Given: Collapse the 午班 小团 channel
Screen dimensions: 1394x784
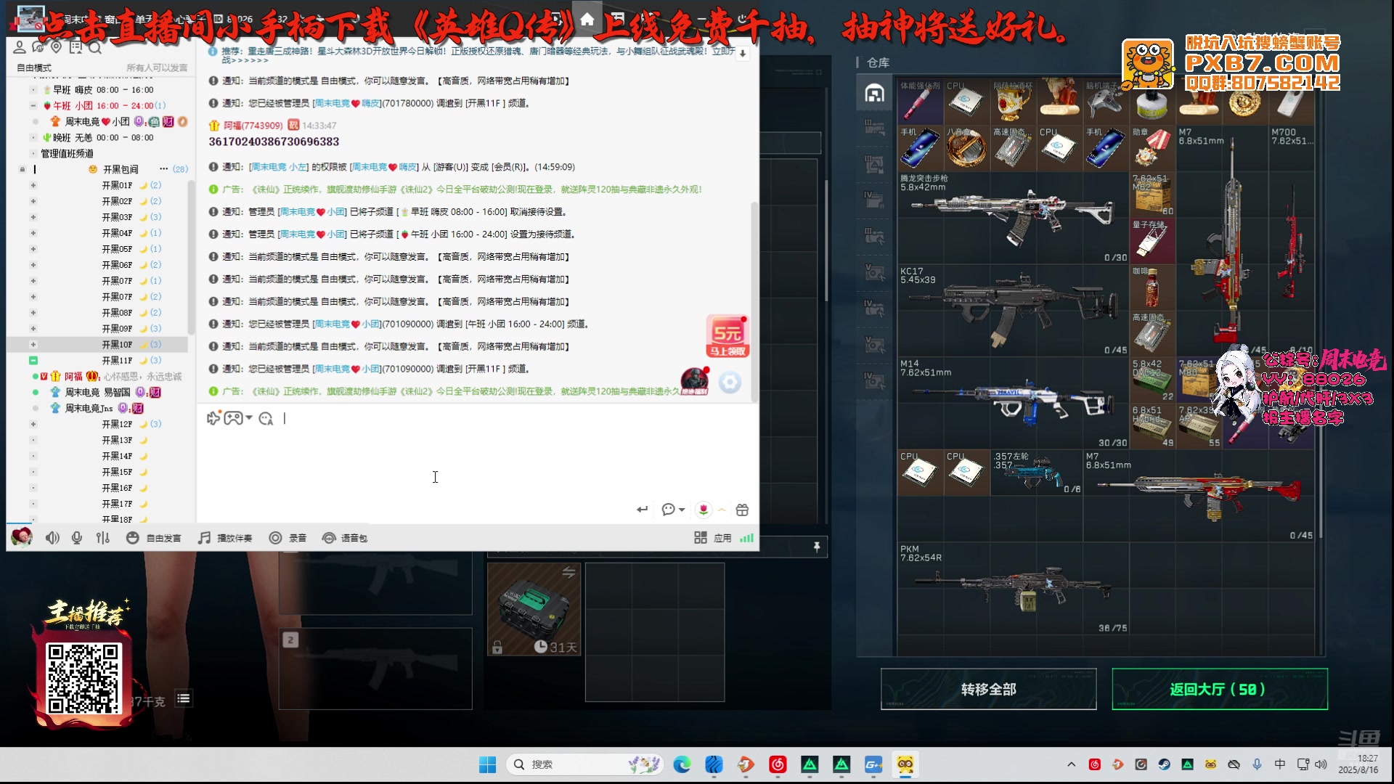Looking at the screenshot, I should [x=33, y=106].
